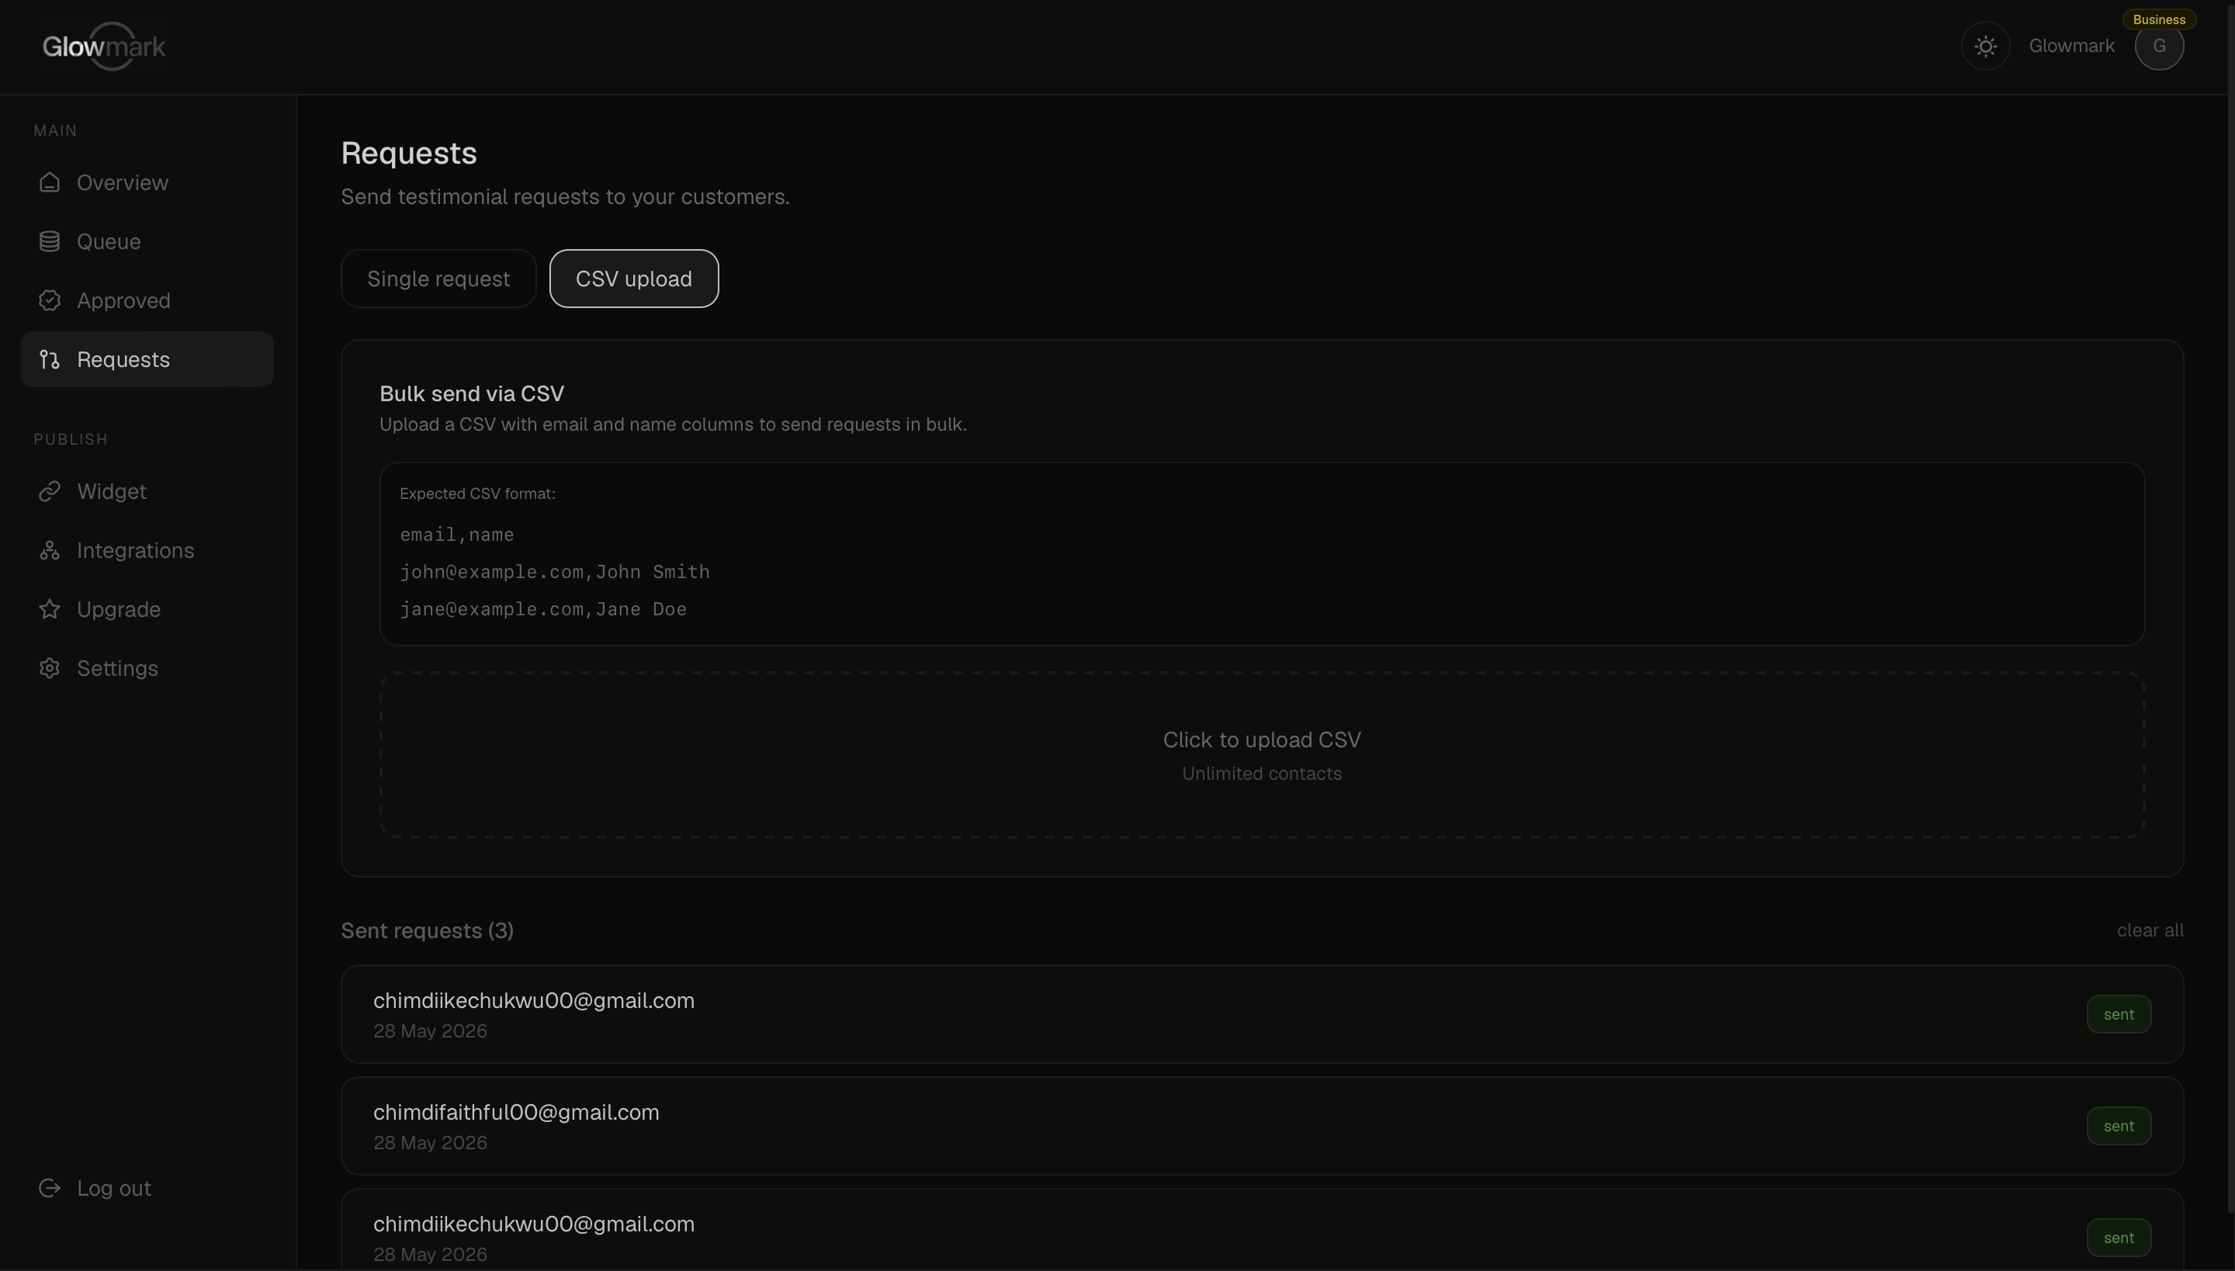Click the Integrations nodes icon
Viewport: 2235px width, 1271px height.
[x=50, y=551]
